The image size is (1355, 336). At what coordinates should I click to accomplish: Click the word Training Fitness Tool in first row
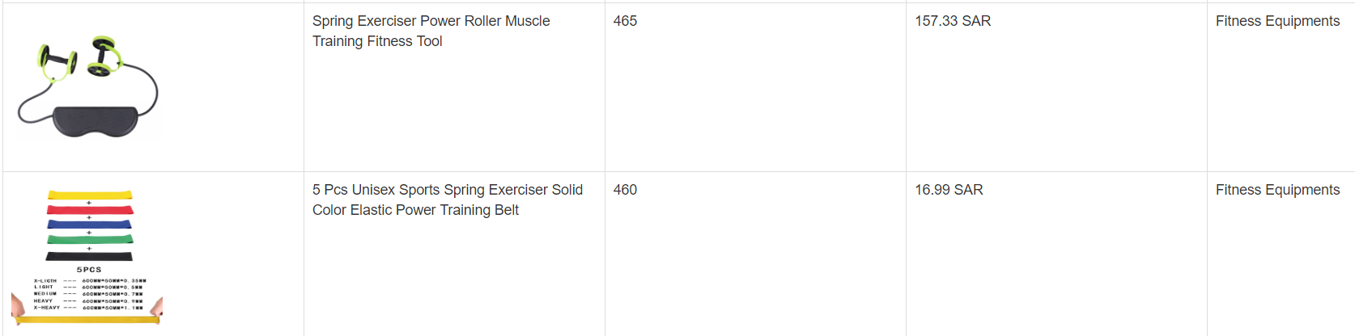[377, 42]
